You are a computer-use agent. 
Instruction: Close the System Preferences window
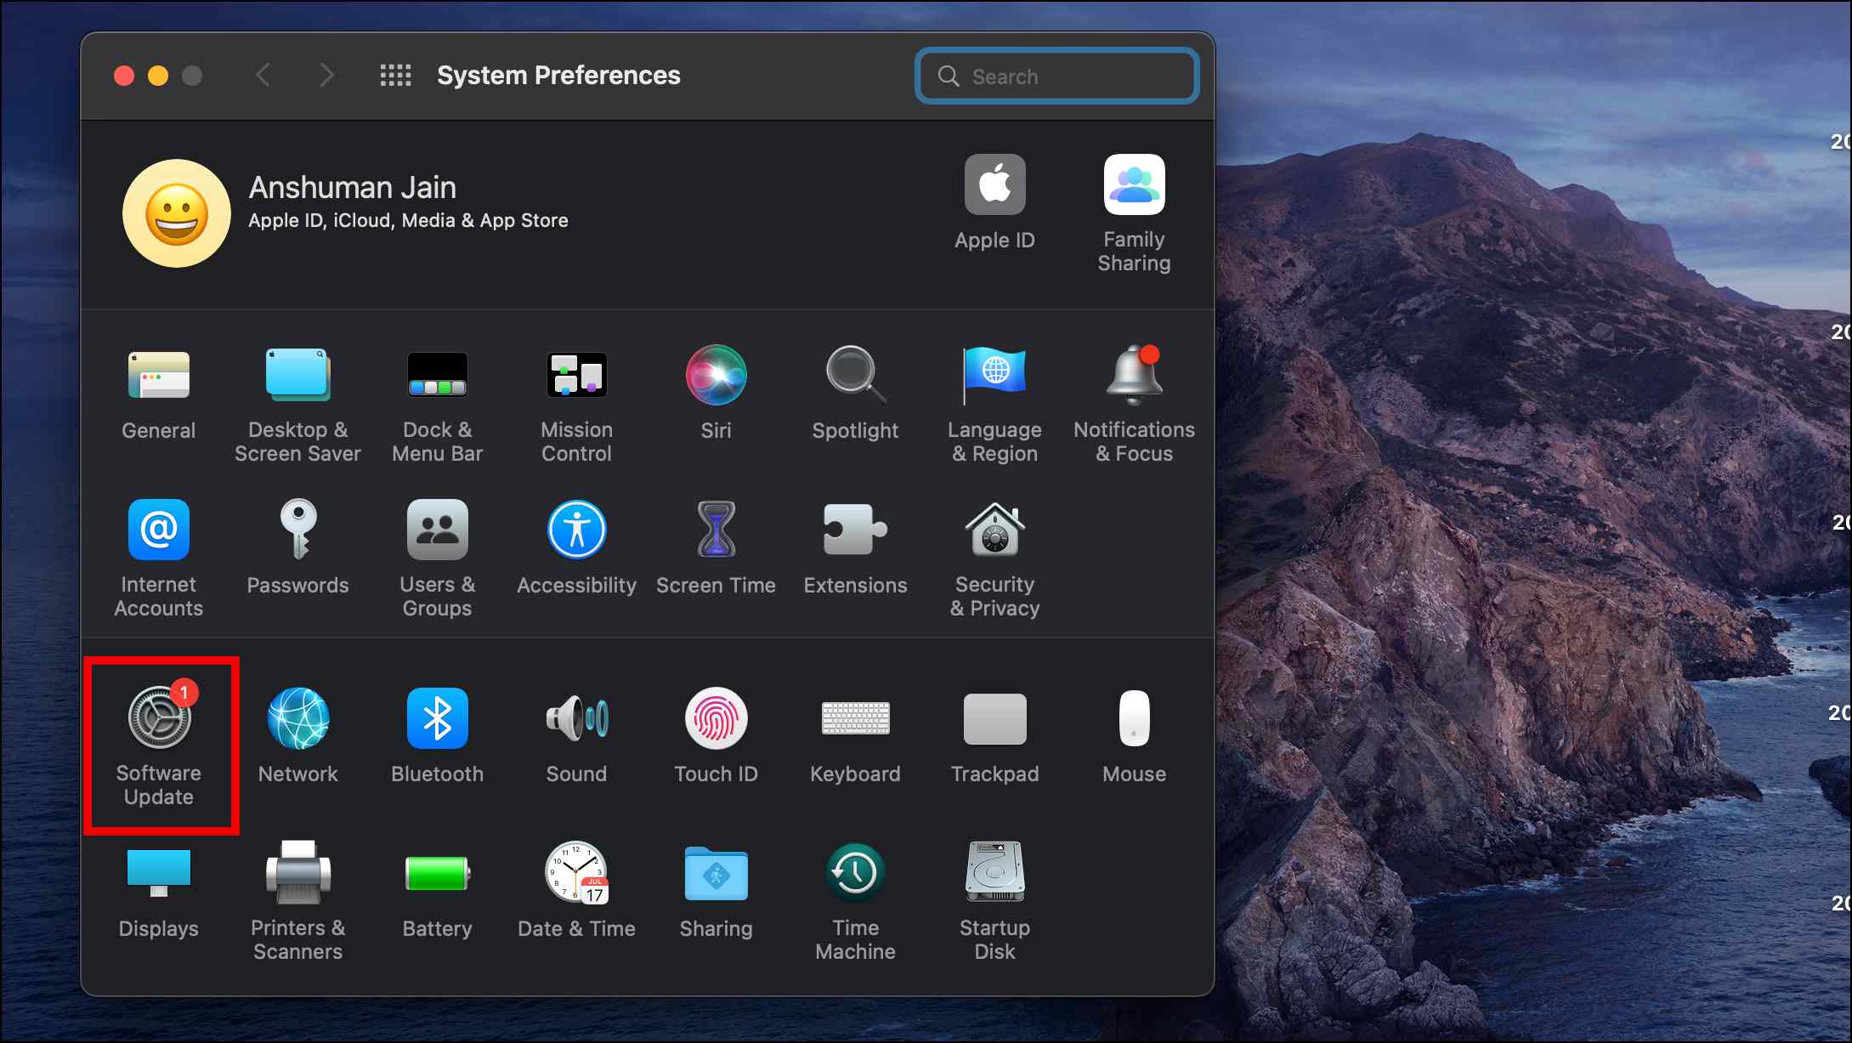pyautogui.click(x=124, y=76)
